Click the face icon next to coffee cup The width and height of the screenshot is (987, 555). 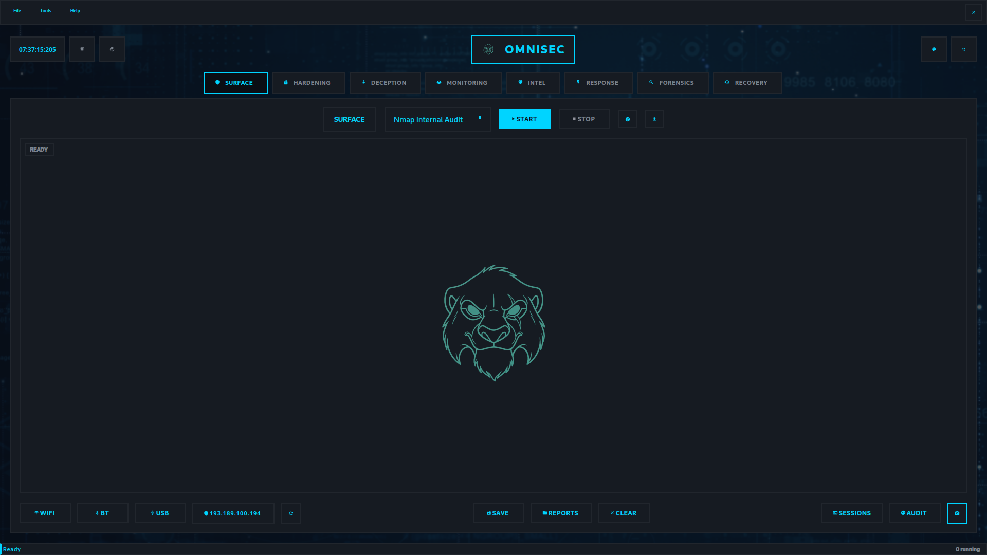(x=112, y=49)
